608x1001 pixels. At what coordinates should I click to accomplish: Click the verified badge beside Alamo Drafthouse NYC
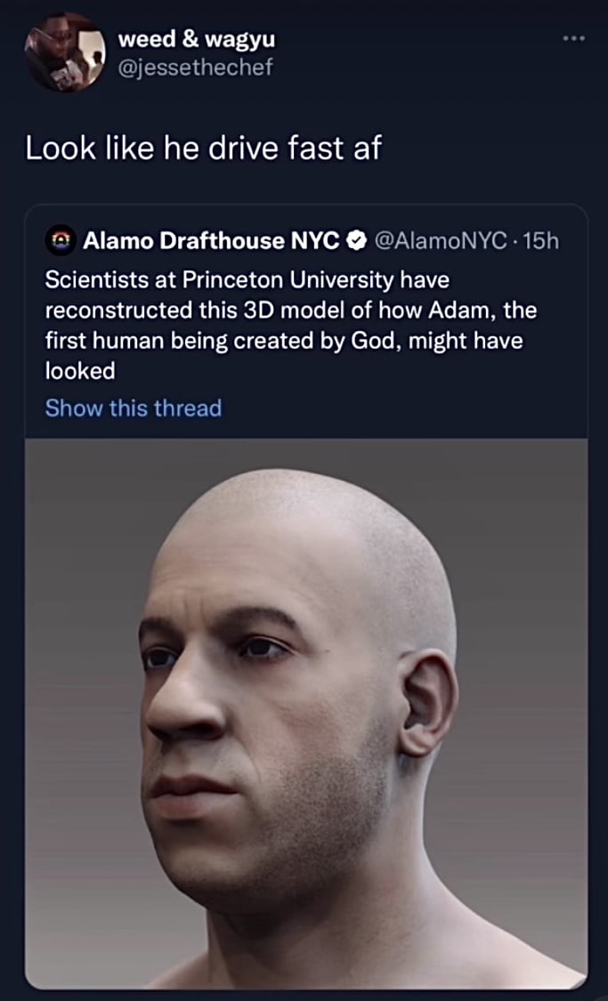(357, 241)
